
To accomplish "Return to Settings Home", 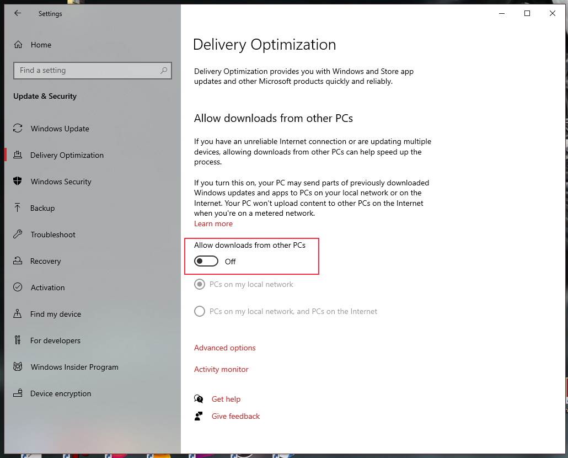I will (x=41, y=45).
